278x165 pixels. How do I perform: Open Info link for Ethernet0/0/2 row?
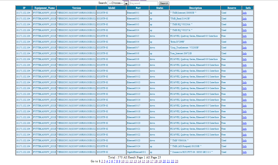245,19
